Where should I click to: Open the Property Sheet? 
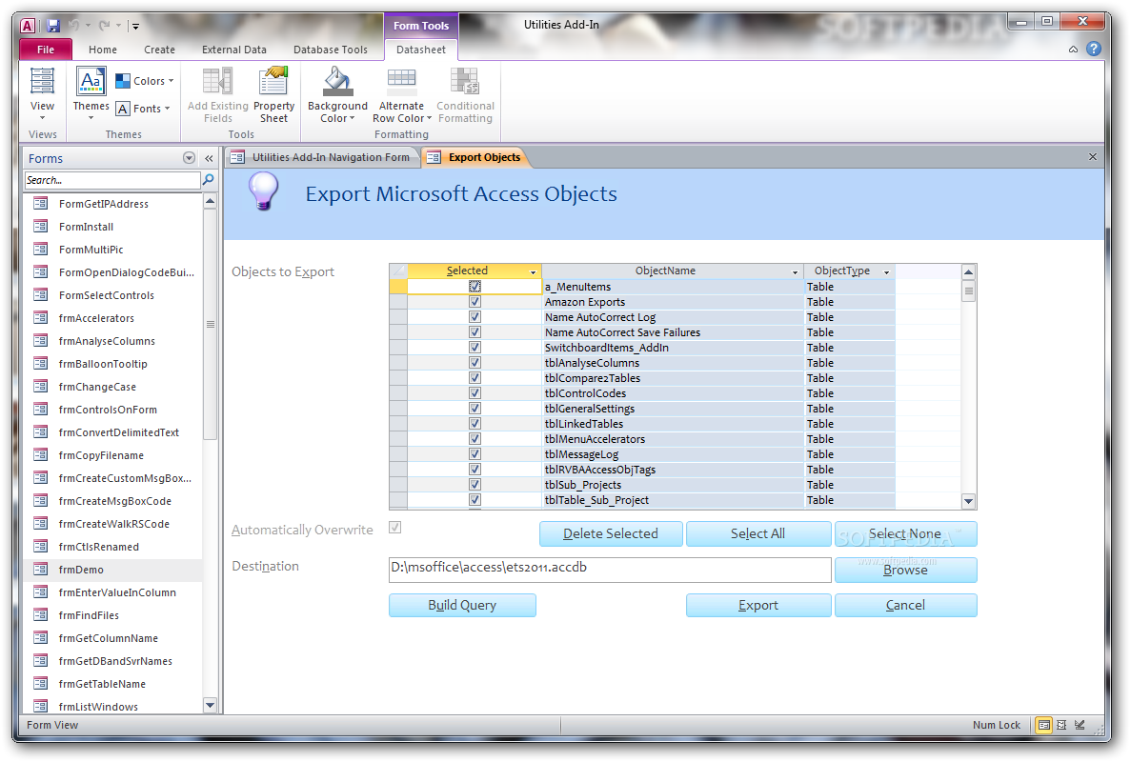(x=273, y=95)
